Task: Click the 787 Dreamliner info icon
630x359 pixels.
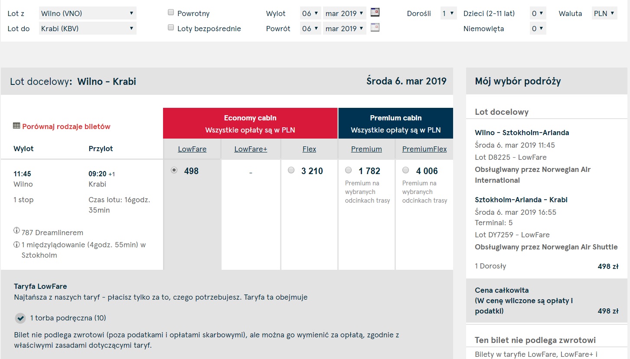Action: (17, 231)
